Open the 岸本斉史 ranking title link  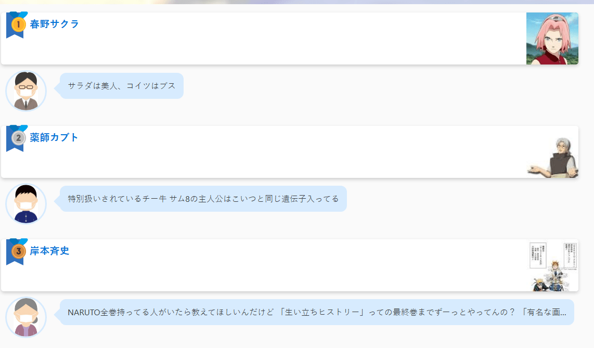(49, 251)
